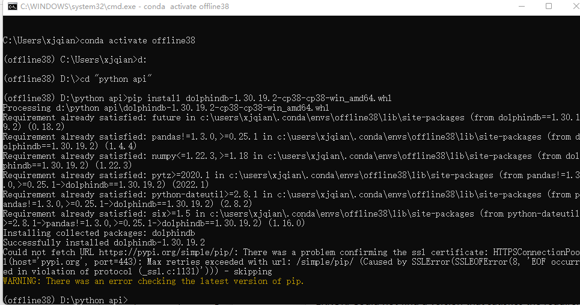The image size is (580, 305).
Task: Click the 'cd "python api"' command line
Action: click(x=78, y=79)
